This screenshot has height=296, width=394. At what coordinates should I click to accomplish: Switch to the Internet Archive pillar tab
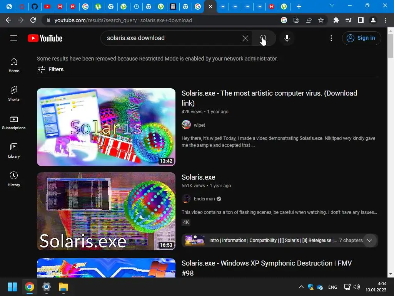[173, 7]
